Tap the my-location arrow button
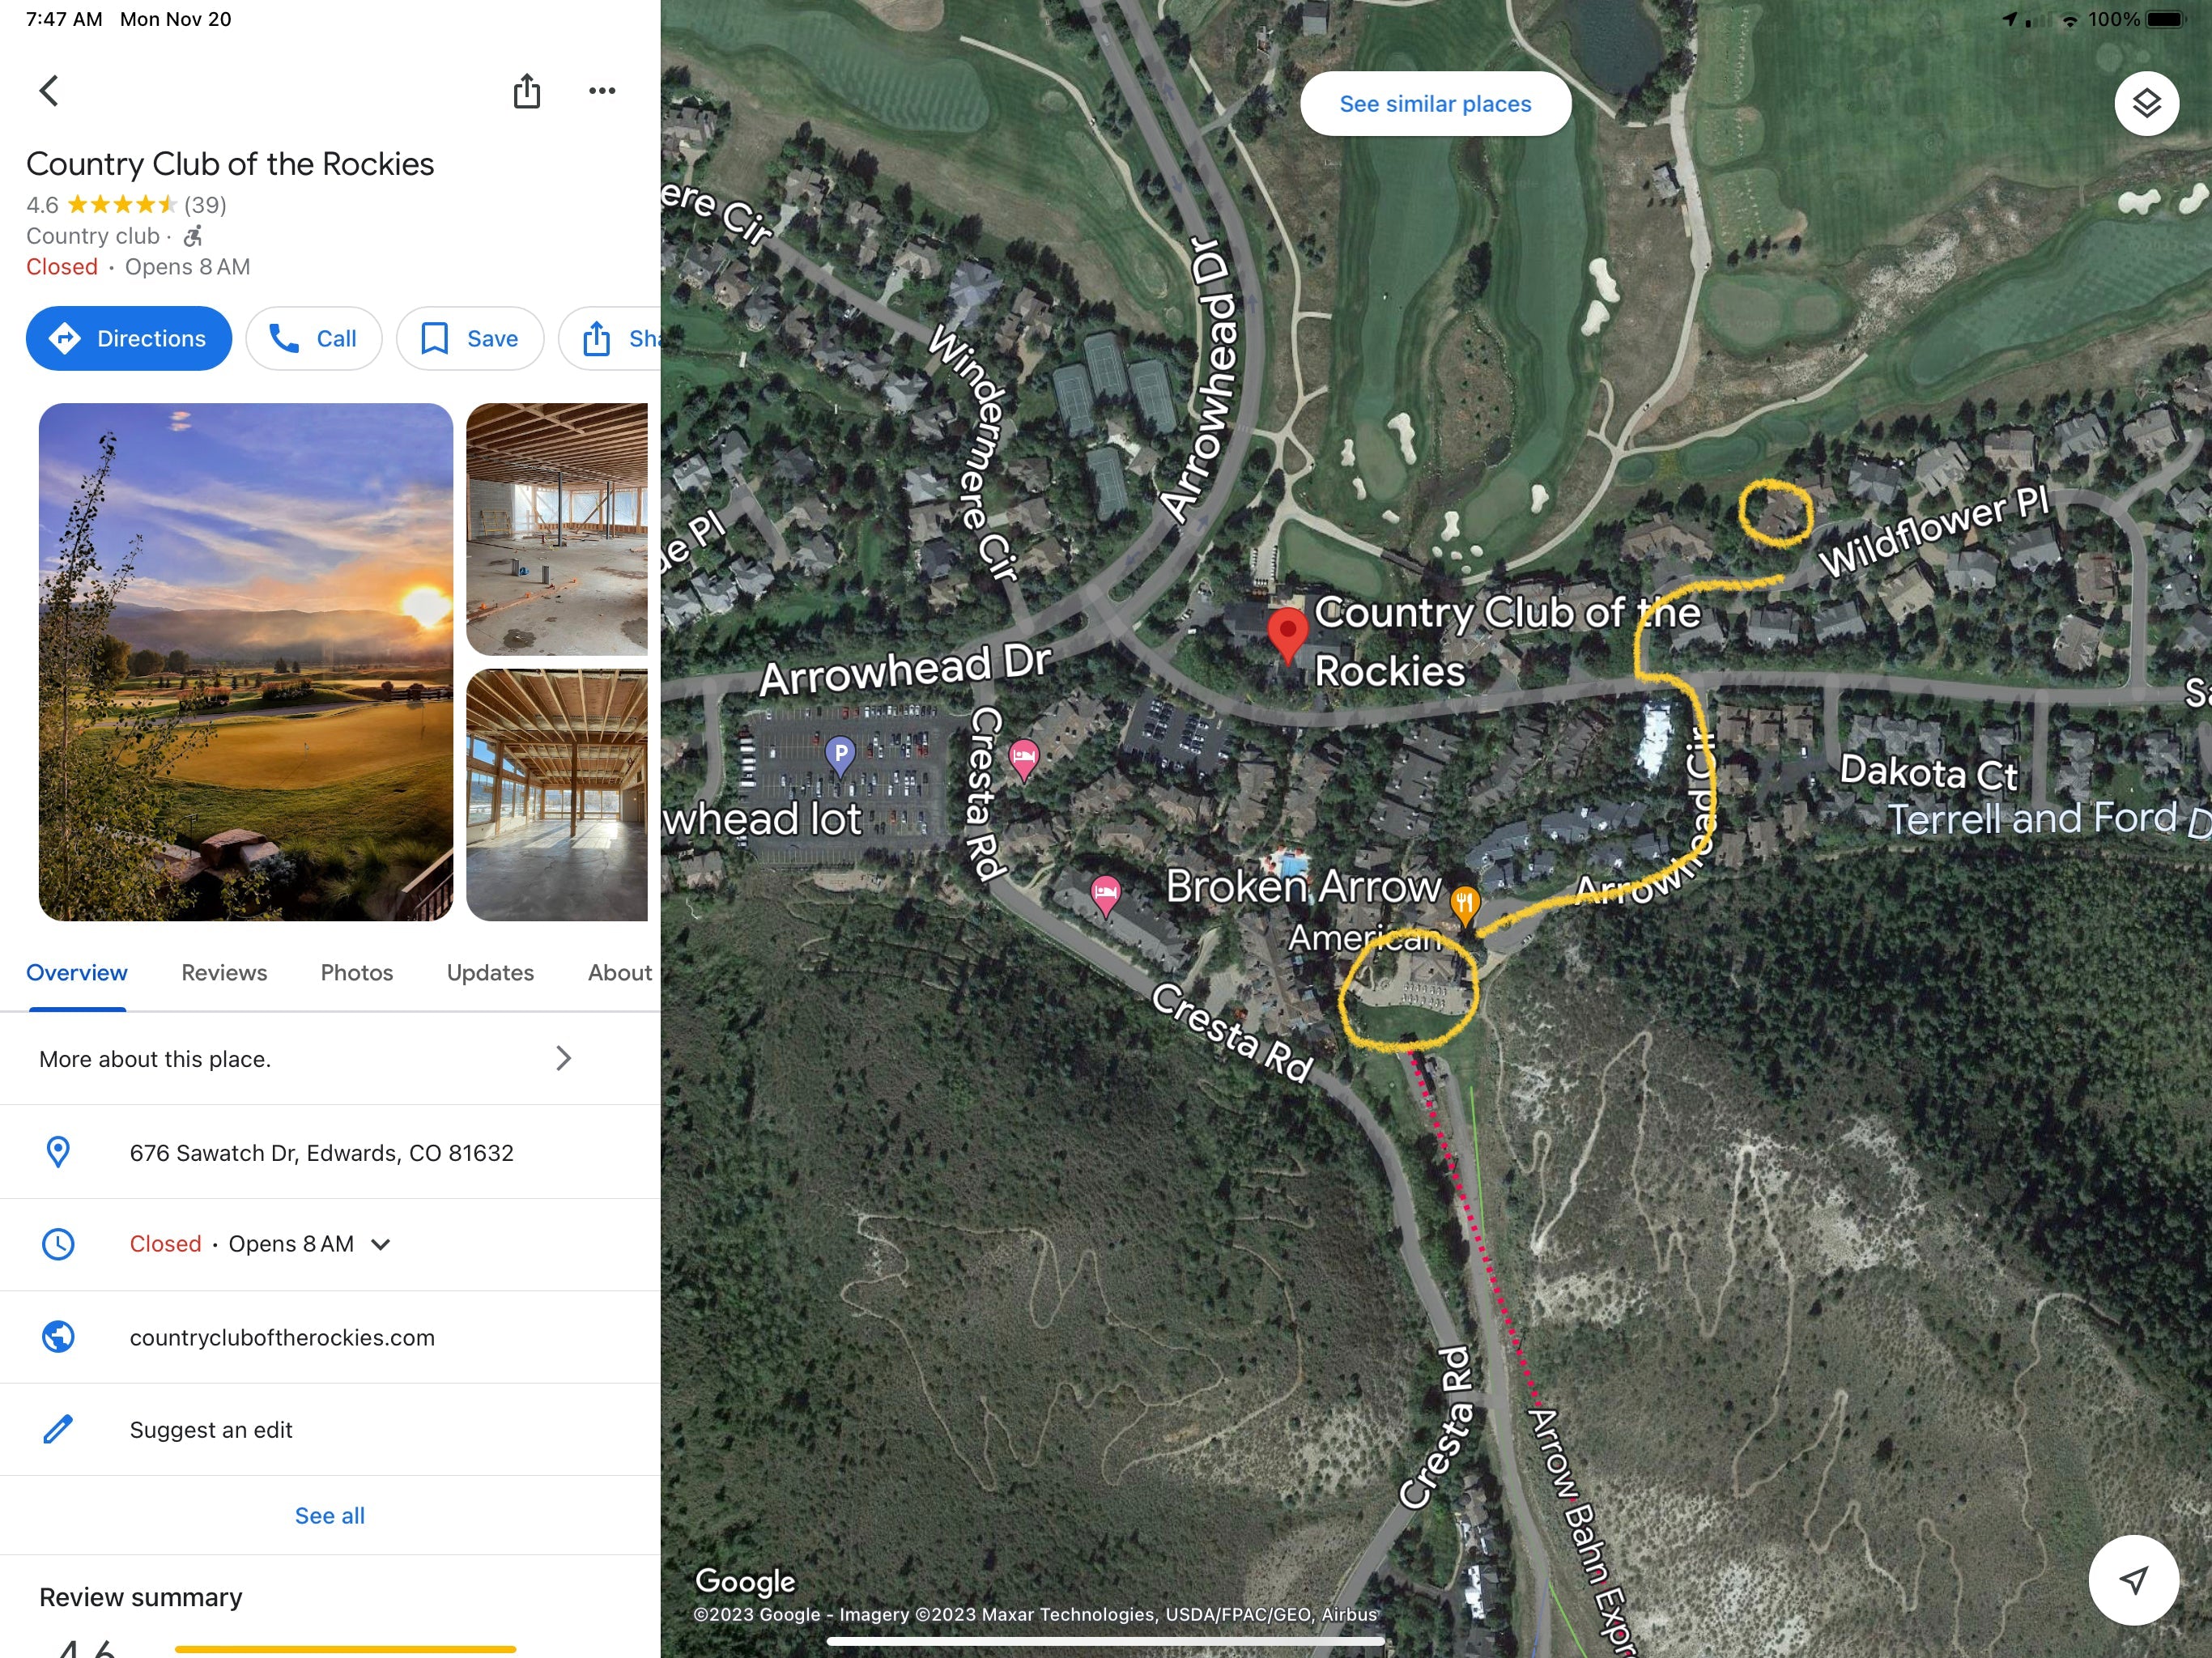 [x=2133, y=1580]
